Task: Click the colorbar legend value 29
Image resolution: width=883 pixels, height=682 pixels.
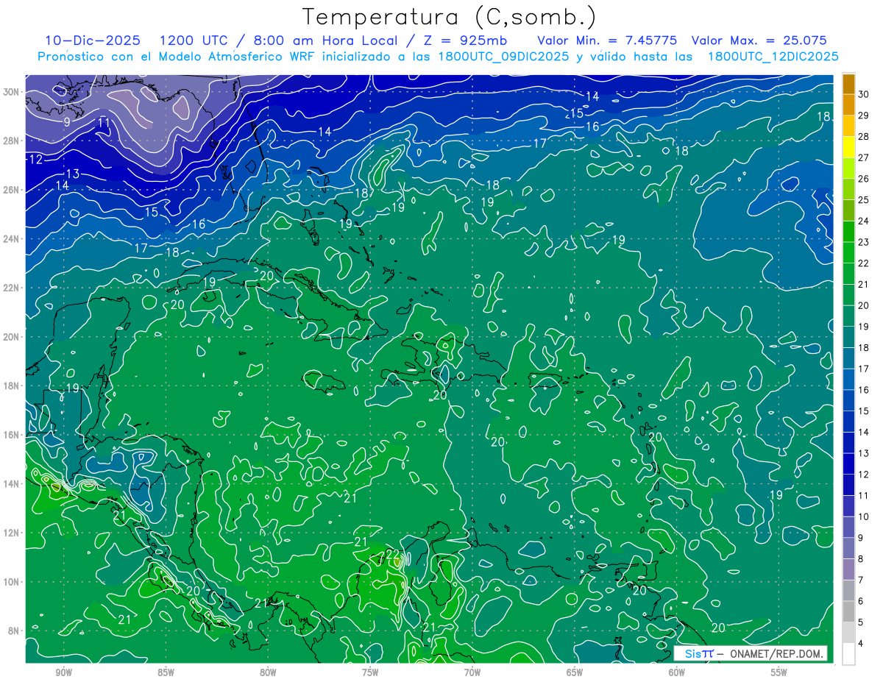Action: (x=863, y=116)
